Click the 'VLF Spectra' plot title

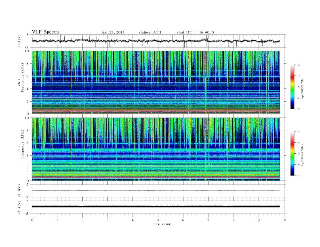[46, 32]
